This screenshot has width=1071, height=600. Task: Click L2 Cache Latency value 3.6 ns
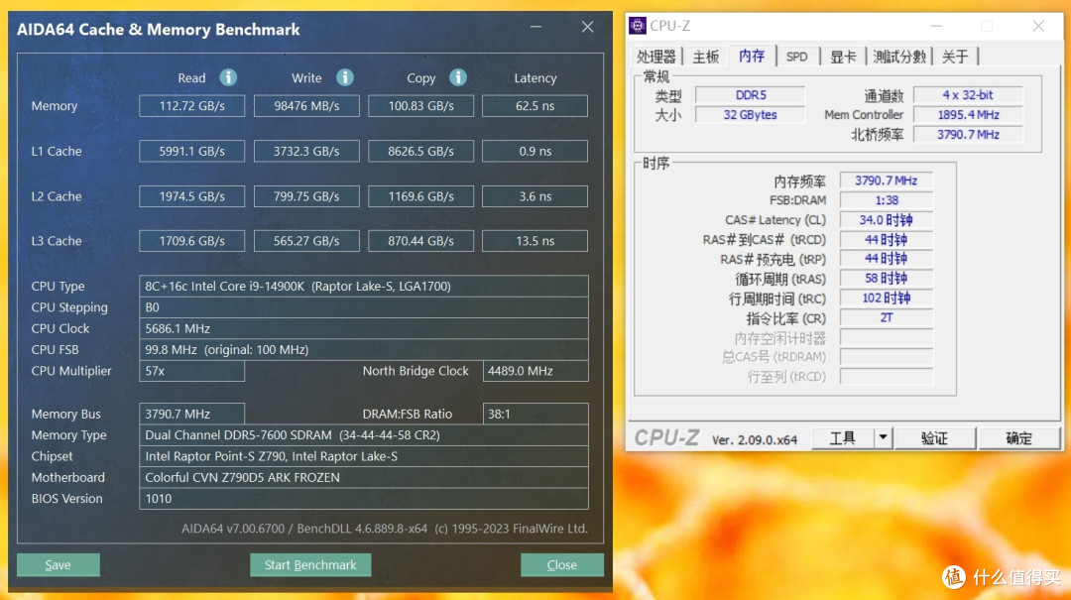pyautogui.click(x=535, y=196)
